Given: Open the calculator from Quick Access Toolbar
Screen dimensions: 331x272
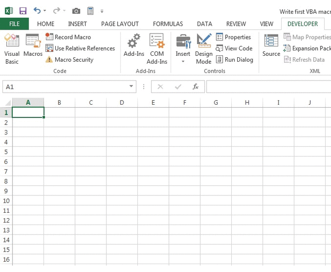Looking at the screenshot, I should click(x=90, y=11).
